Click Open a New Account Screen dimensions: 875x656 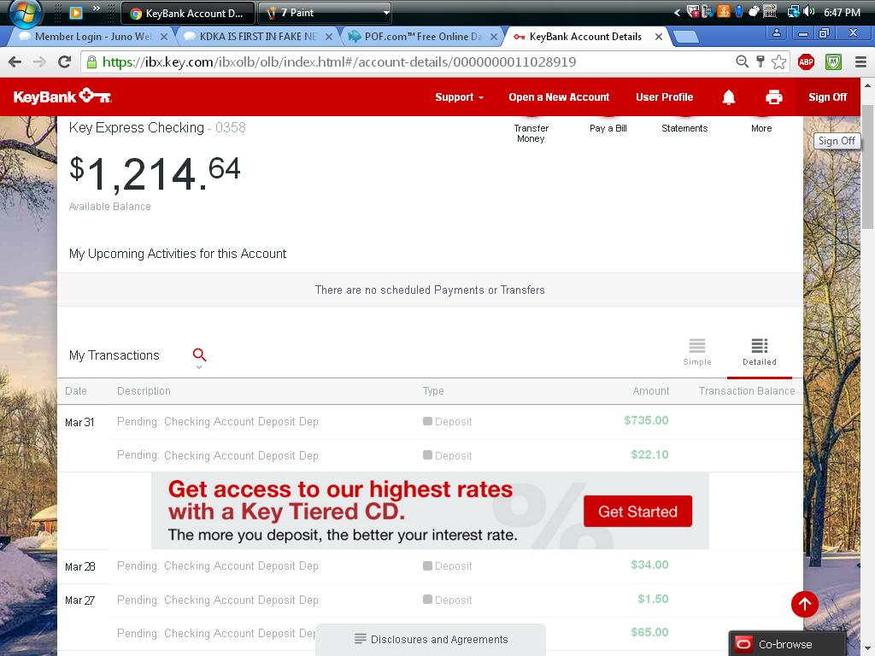pos(559,97)
